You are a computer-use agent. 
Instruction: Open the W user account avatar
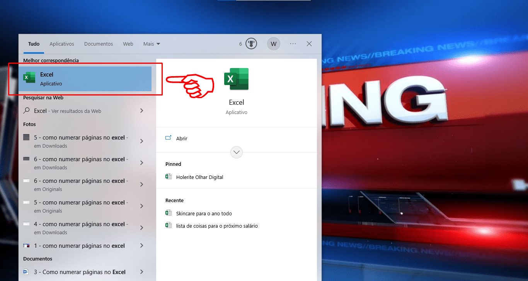pos(274,44)
